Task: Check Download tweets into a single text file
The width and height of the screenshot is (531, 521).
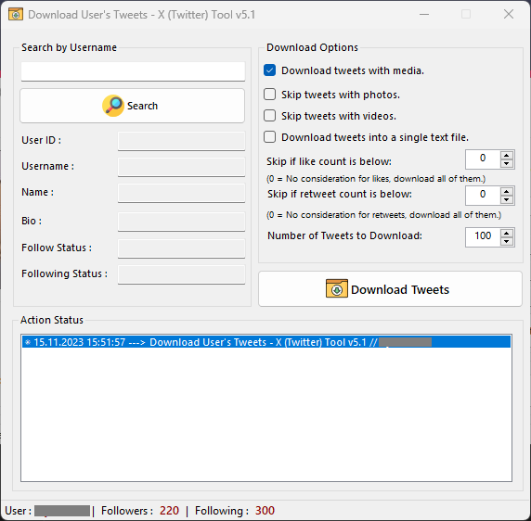Action: click(x=269, y=137)
